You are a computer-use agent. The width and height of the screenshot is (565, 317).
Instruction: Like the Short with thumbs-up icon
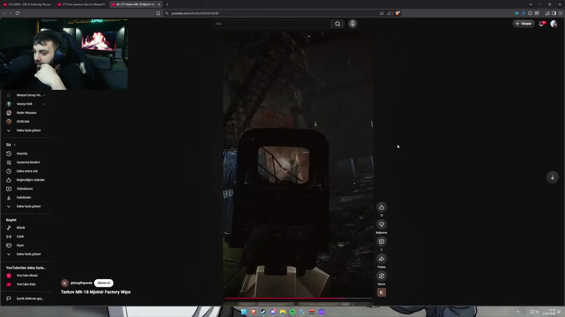point(381,207)
